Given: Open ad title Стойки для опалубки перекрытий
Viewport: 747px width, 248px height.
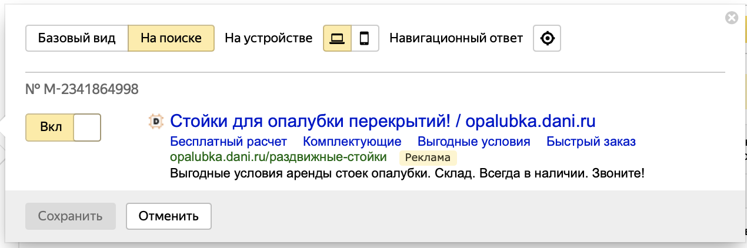Looking at the screenshot, I should coord(383,121).
